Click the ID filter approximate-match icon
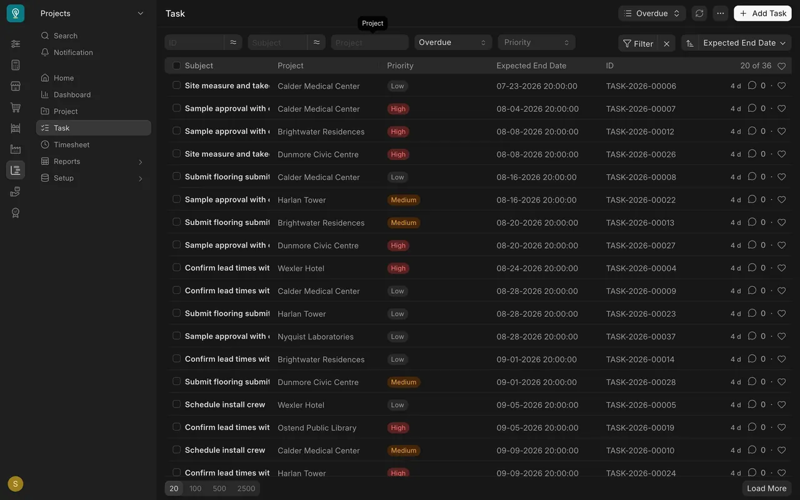 tap(233, 42)
